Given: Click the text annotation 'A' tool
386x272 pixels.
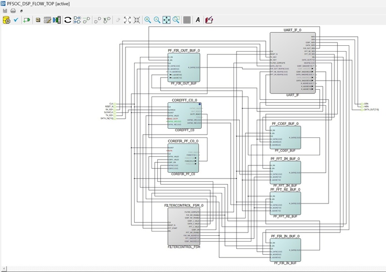Looking at the screenshot, I should (198, 20).
